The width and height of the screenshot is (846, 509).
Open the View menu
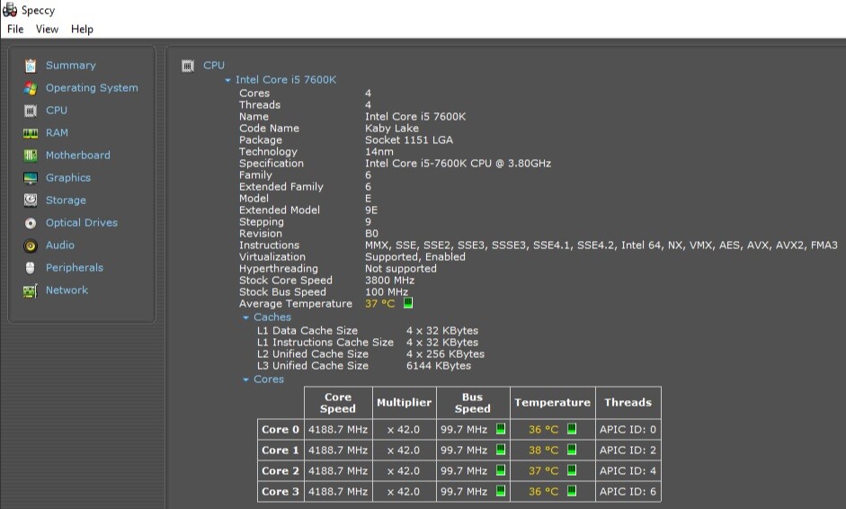coord(47,29)
